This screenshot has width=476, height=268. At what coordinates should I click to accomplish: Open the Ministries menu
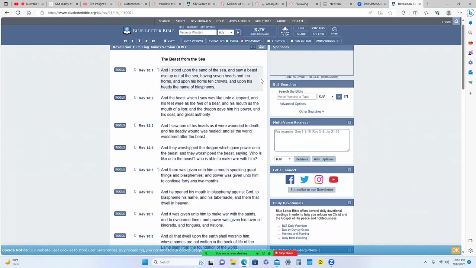tap(263, 21)
